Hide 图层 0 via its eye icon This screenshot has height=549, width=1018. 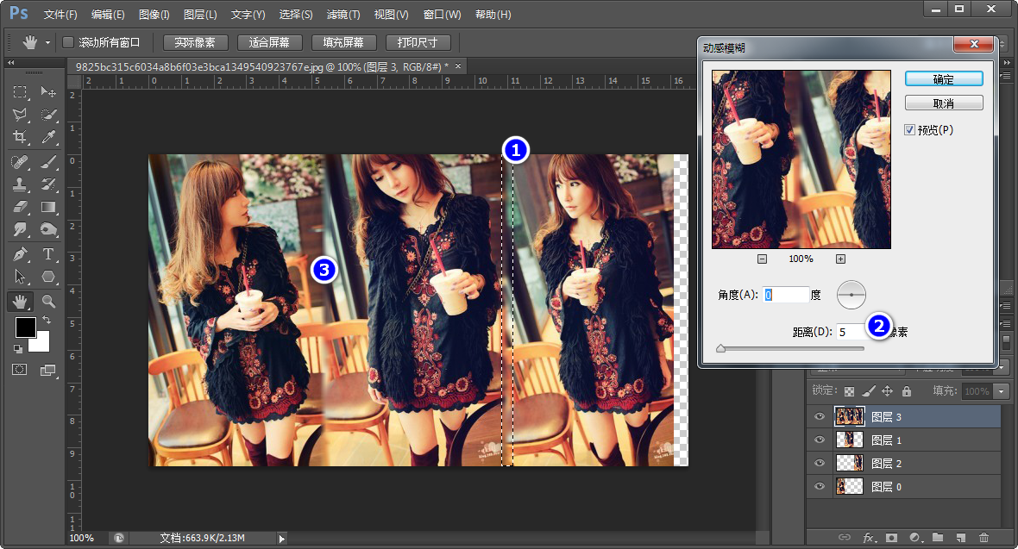coord(820,487)
